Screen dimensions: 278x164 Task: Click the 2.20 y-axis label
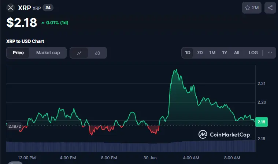(262, 102)
